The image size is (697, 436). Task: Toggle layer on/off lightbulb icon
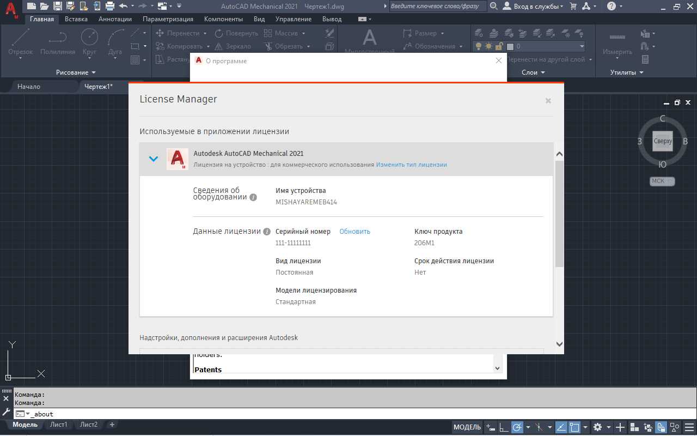(x=479, y=46)
